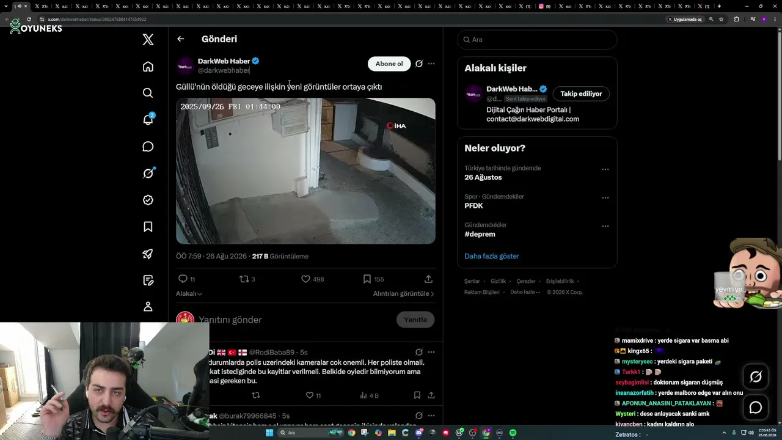Open more options on DarkWeb Haber post
Screen dimensions: 782x440
431,64
